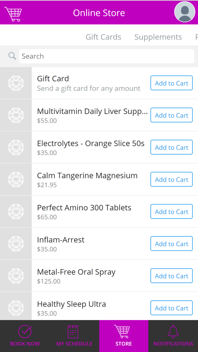Click the search magnifier icon
This screenshot has width=198, height=352.
pos(12,56)
